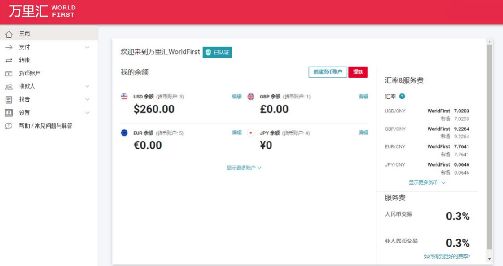This screenshot has width=503, height=266.
Task: Click the help chat bubble icon
Action: point(9,126)
